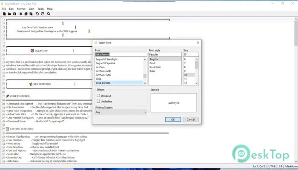
Task: Enable the Underline checkbox
Action: 98,101
